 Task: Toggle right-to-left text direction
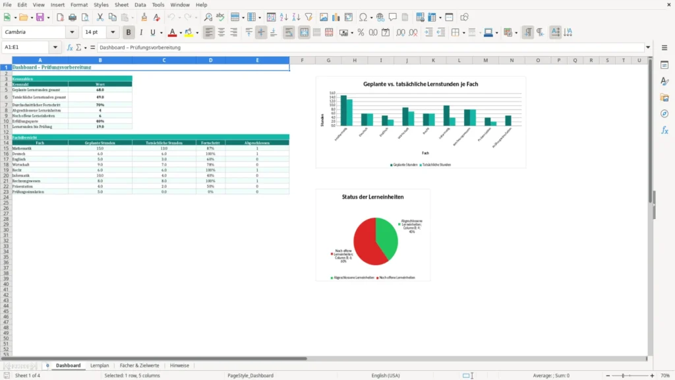541,32
